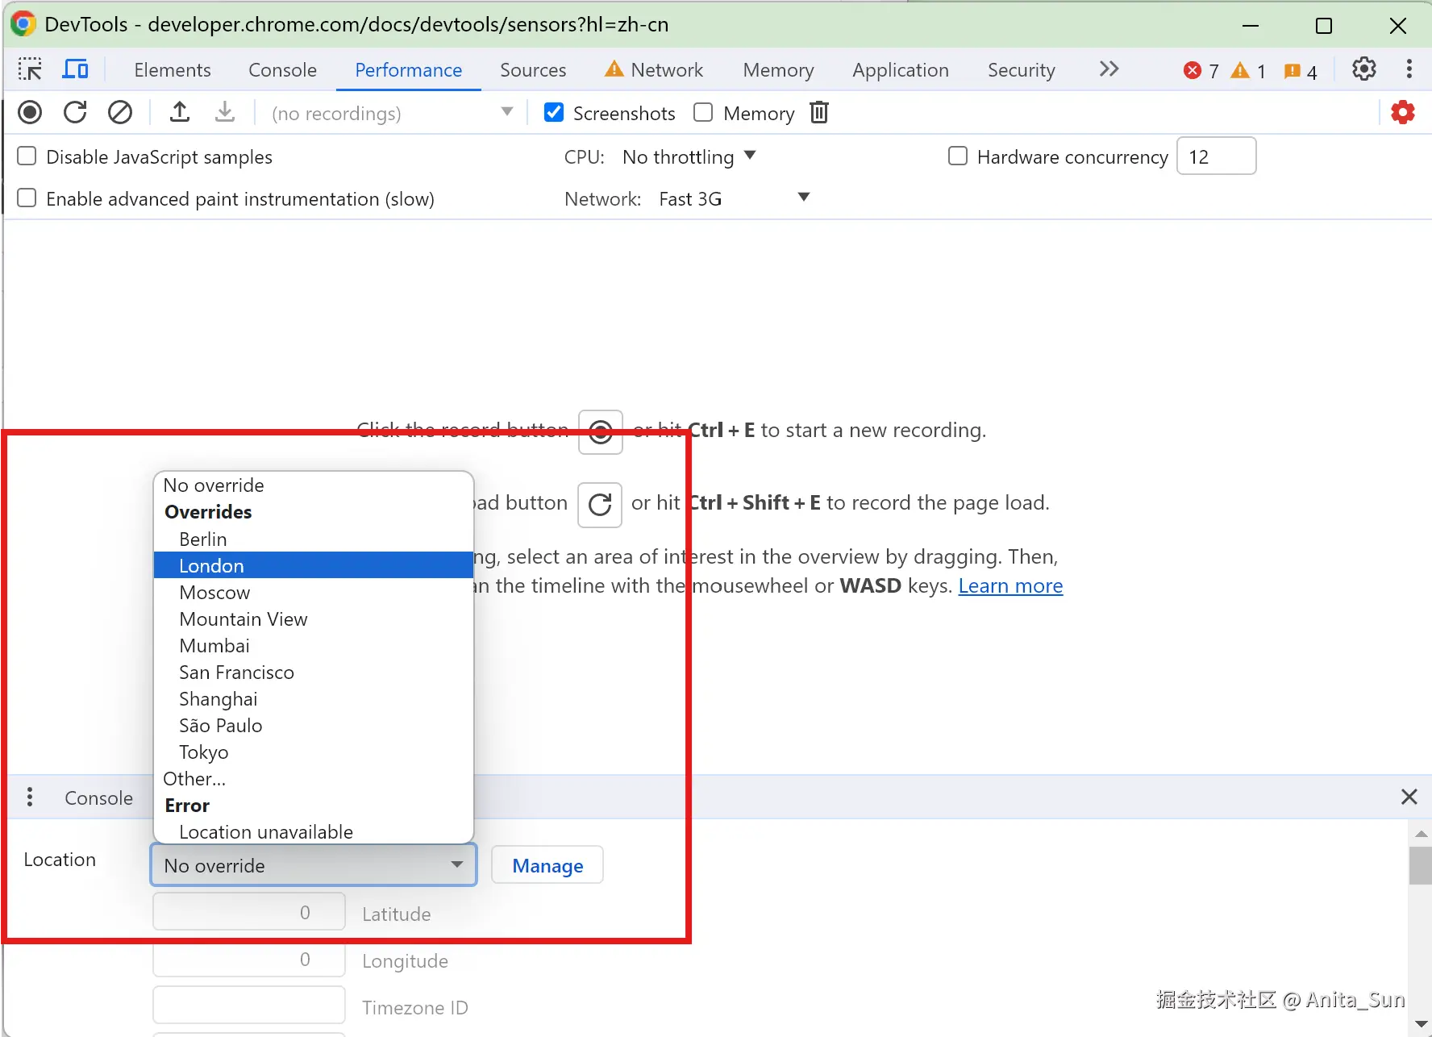Open the Console tab in the drawer

98,798
